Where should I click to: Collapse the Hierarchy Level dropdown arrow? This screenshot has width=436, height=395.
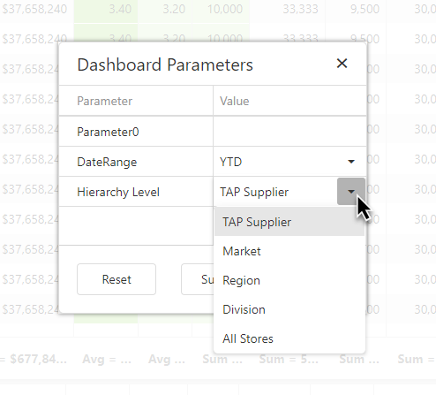point(351,192)
